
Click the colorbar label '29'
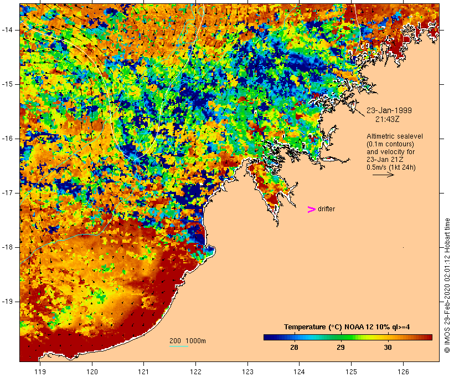click(x=341, y=348)
